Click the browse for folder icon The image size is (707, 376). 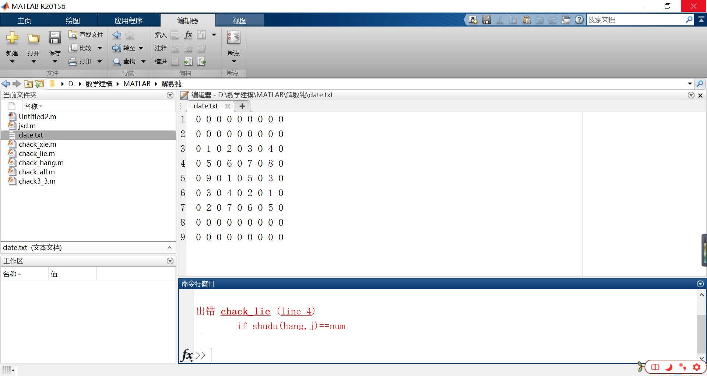coord(40,84)
